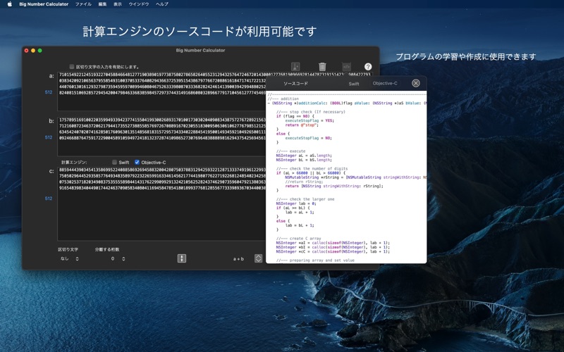Enable the 区切り文字 input checkbox
The image size is (564, 352).
[x=72, y=67]
